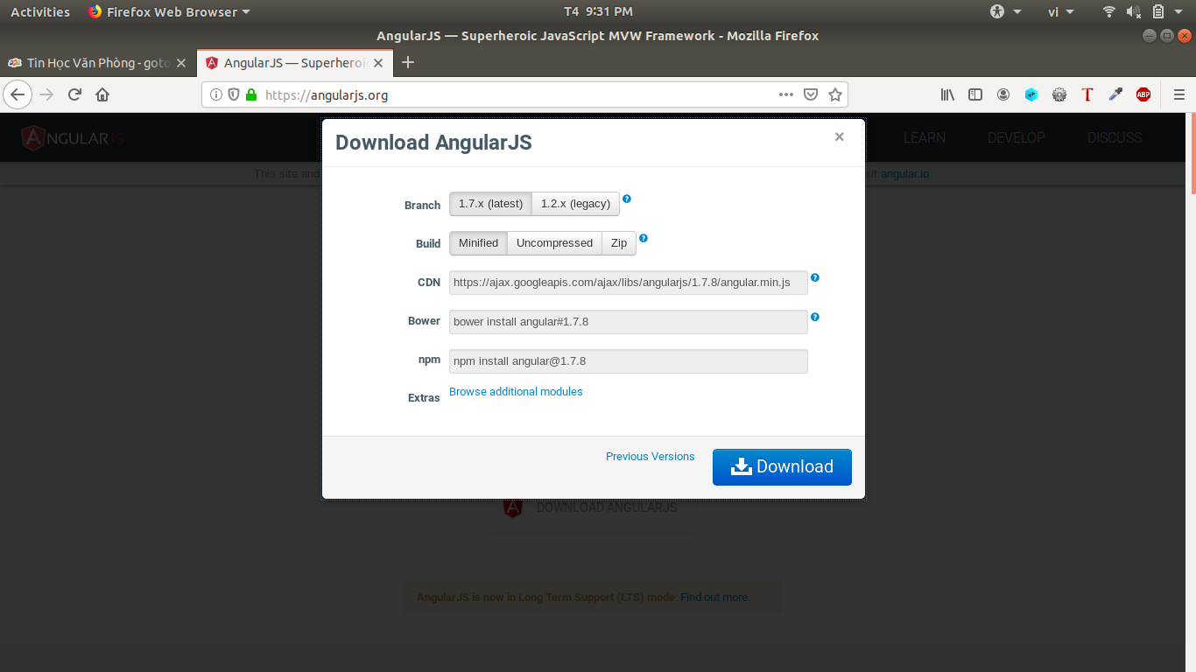Select the 1.7.x (latest) branch

coord(490,204)
